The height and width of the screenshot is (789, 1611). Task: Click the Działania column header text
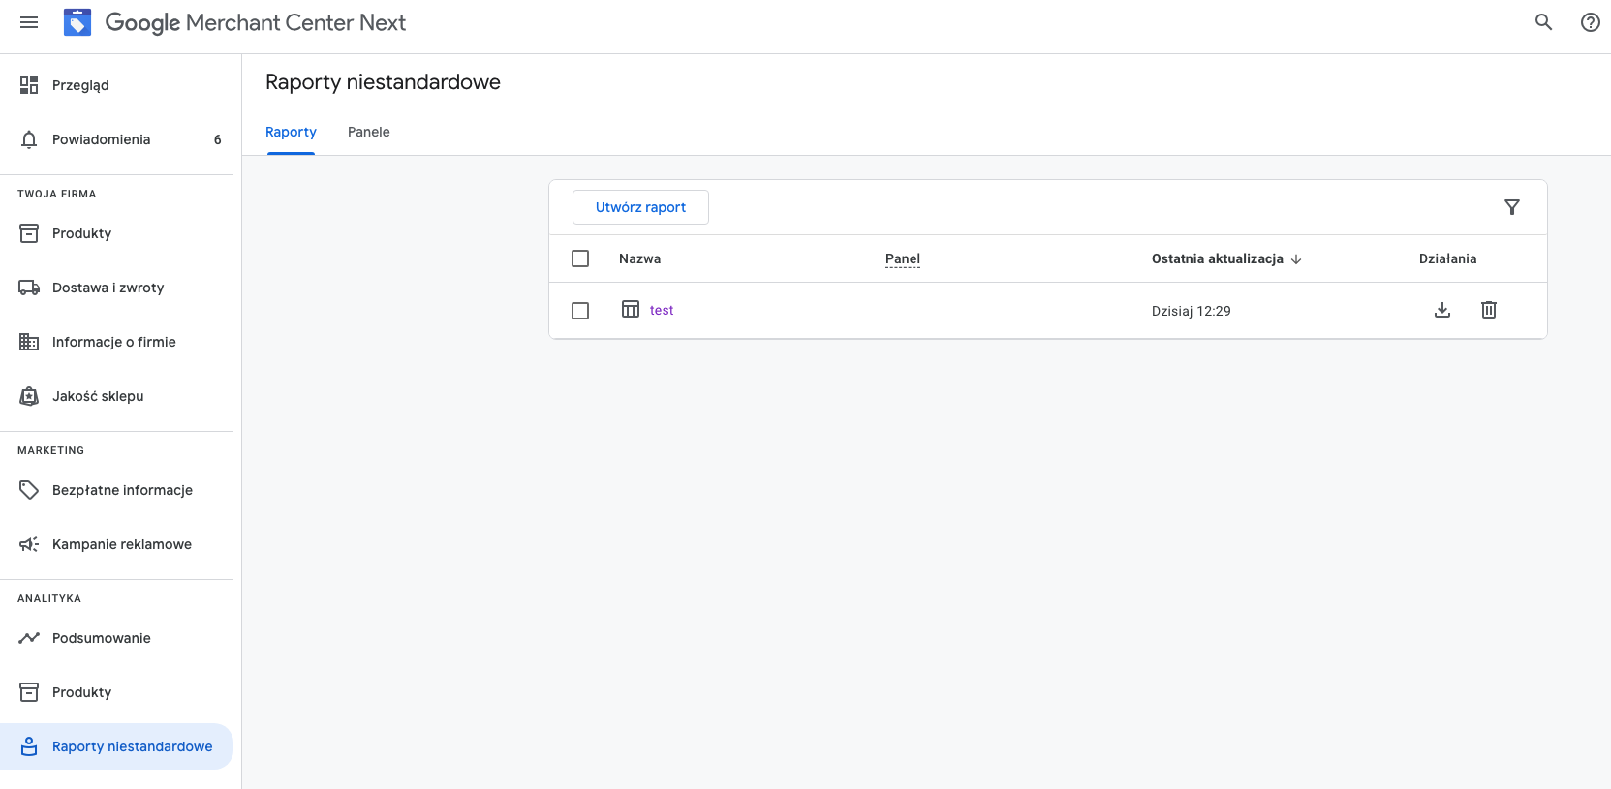tap(1448, 258)
